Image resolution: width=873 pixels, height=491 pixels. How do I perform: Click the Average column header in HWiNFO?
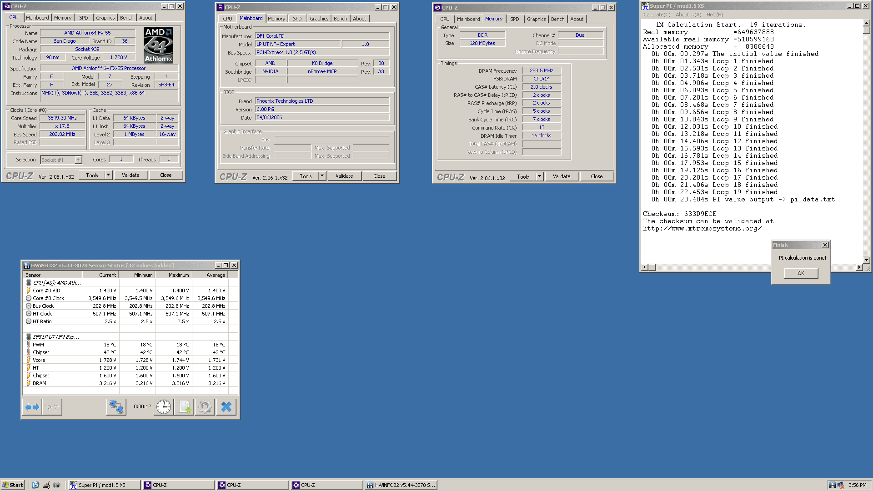(210, 275)
